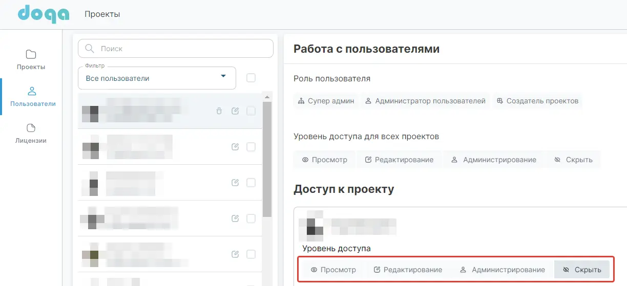The image size is (627, 286).
Task: Click the doqa logo
Action: pyautogui.click(x=44, y=13)
